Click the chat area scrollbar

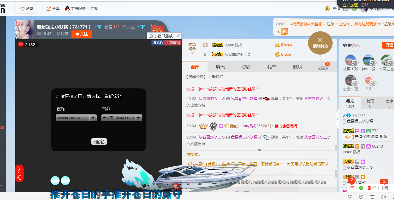(x=336, y=147)
